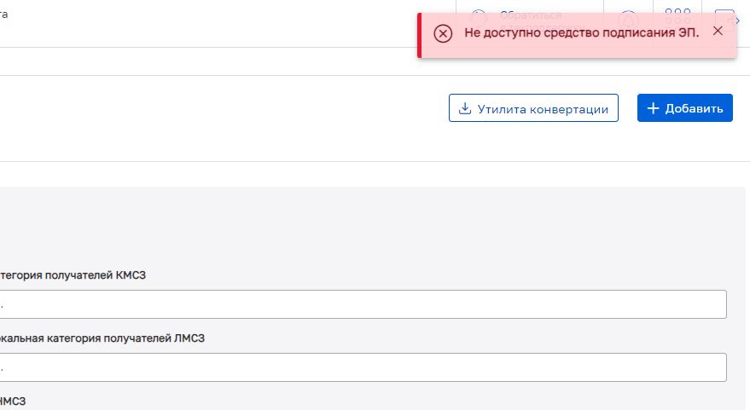Click the 'Не доступно средство подписания ЭП.' message
This screenshot has height=410, width=750.
point(581,32)
